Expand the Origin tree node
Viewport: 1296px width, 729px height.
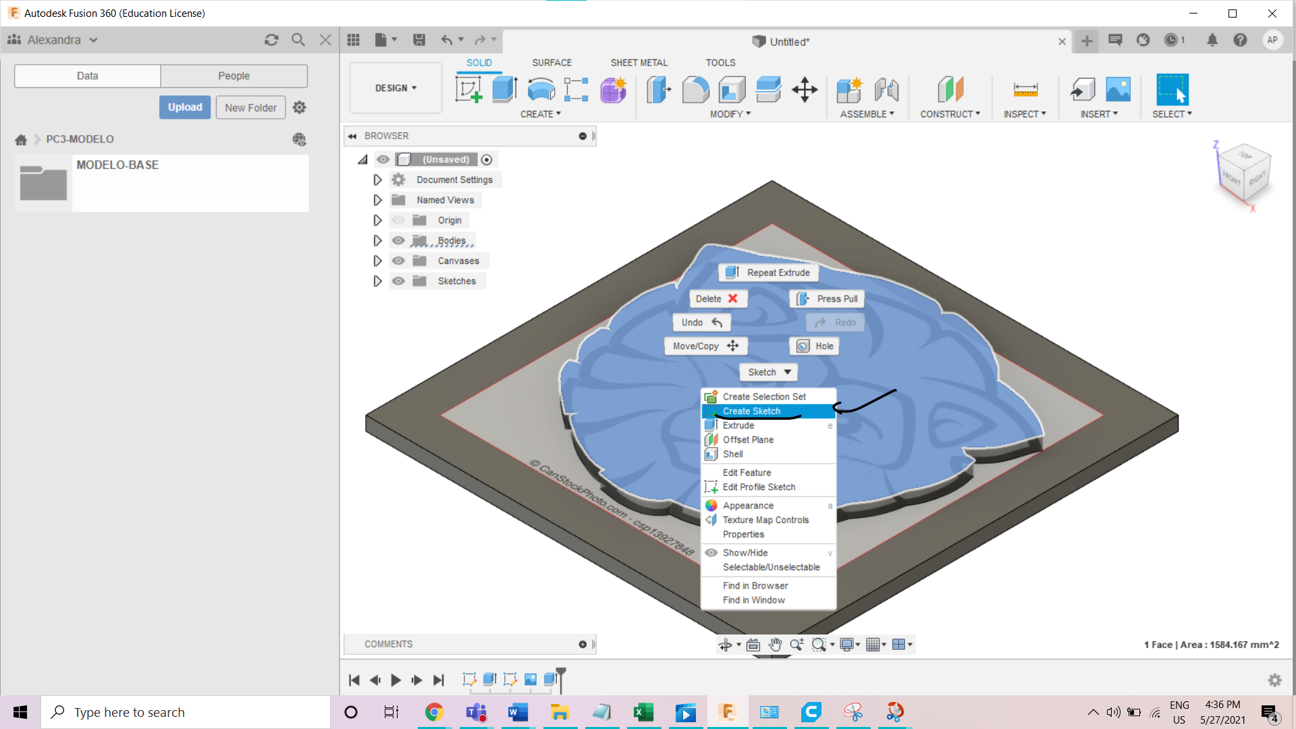(377, 221)
